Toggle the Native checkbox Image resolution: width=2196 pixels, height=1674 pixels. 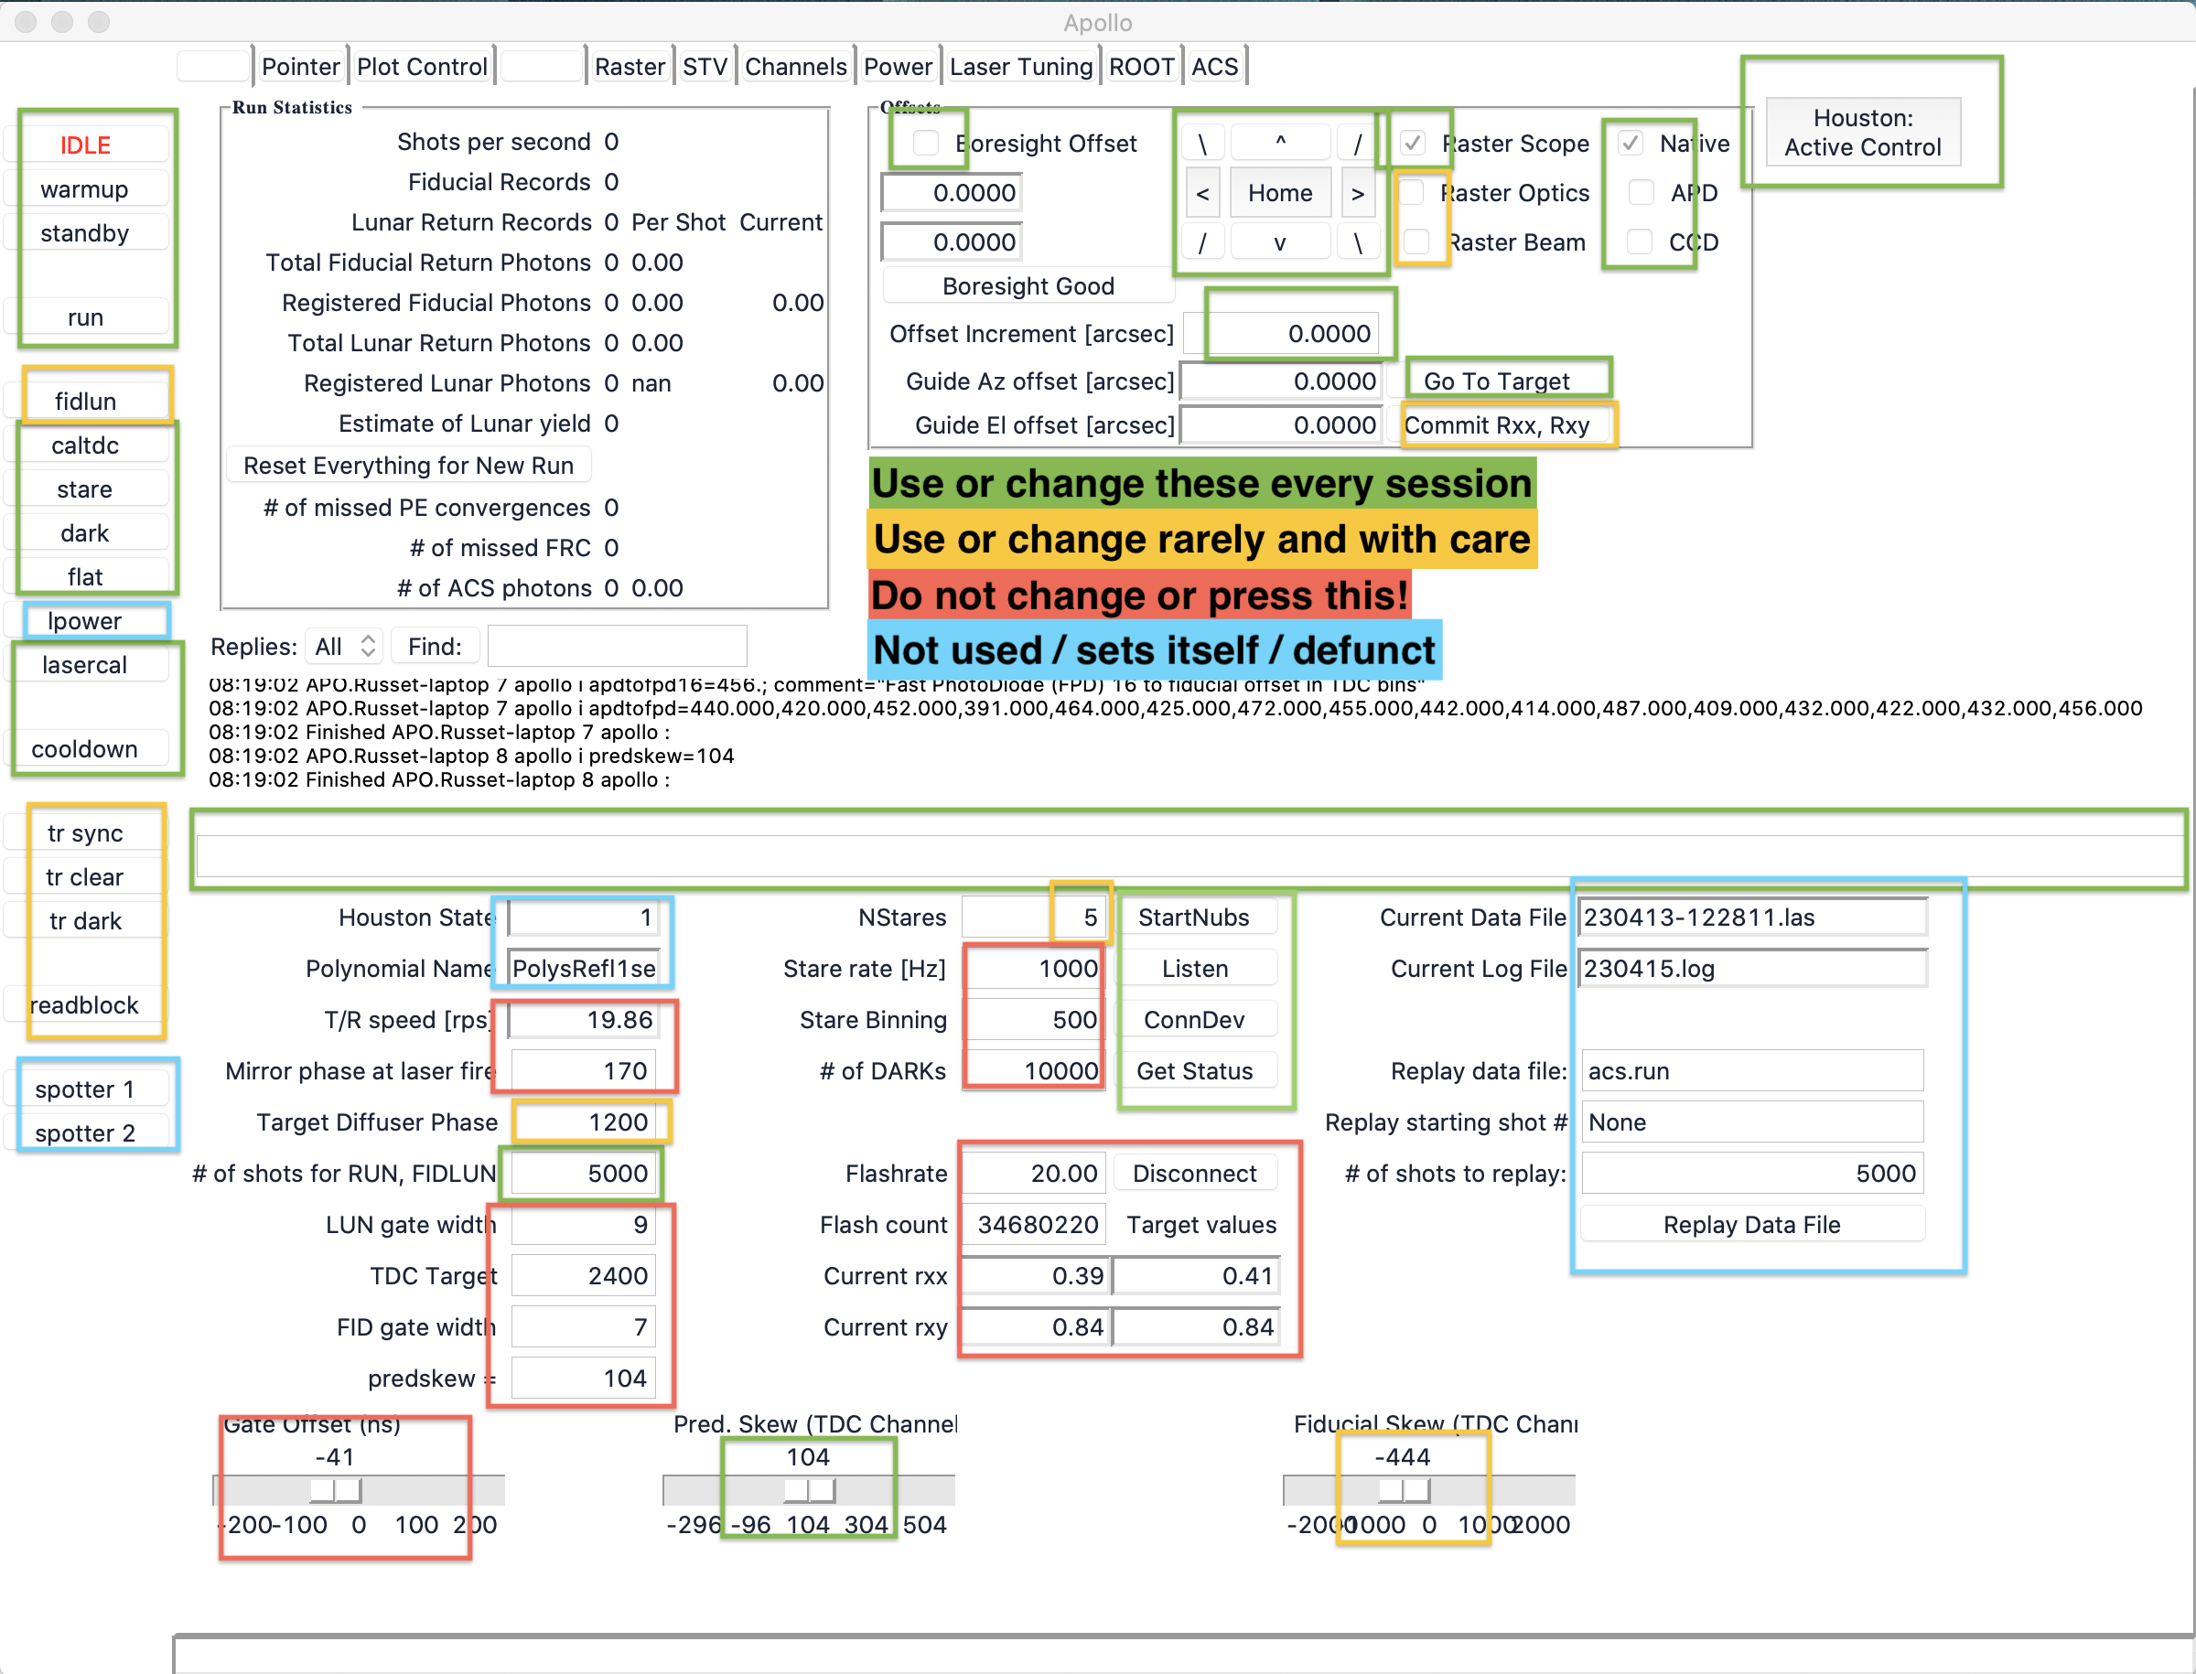1631,144
